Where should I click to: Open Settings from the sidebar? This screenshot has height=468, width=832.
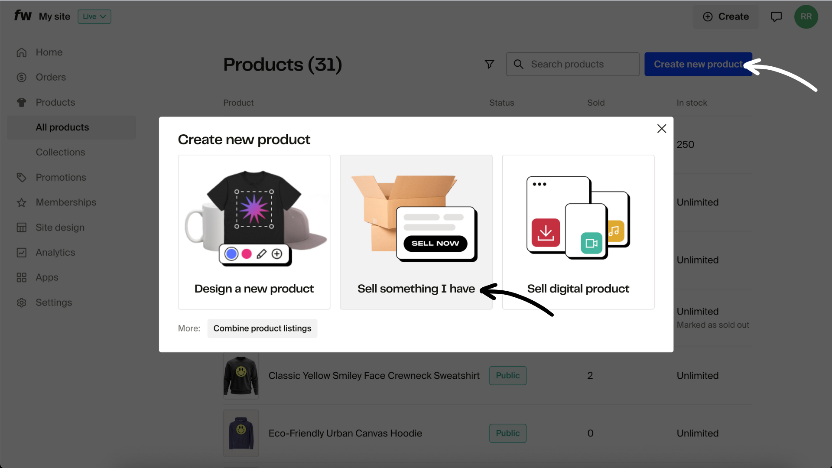[x=54, y=302]
